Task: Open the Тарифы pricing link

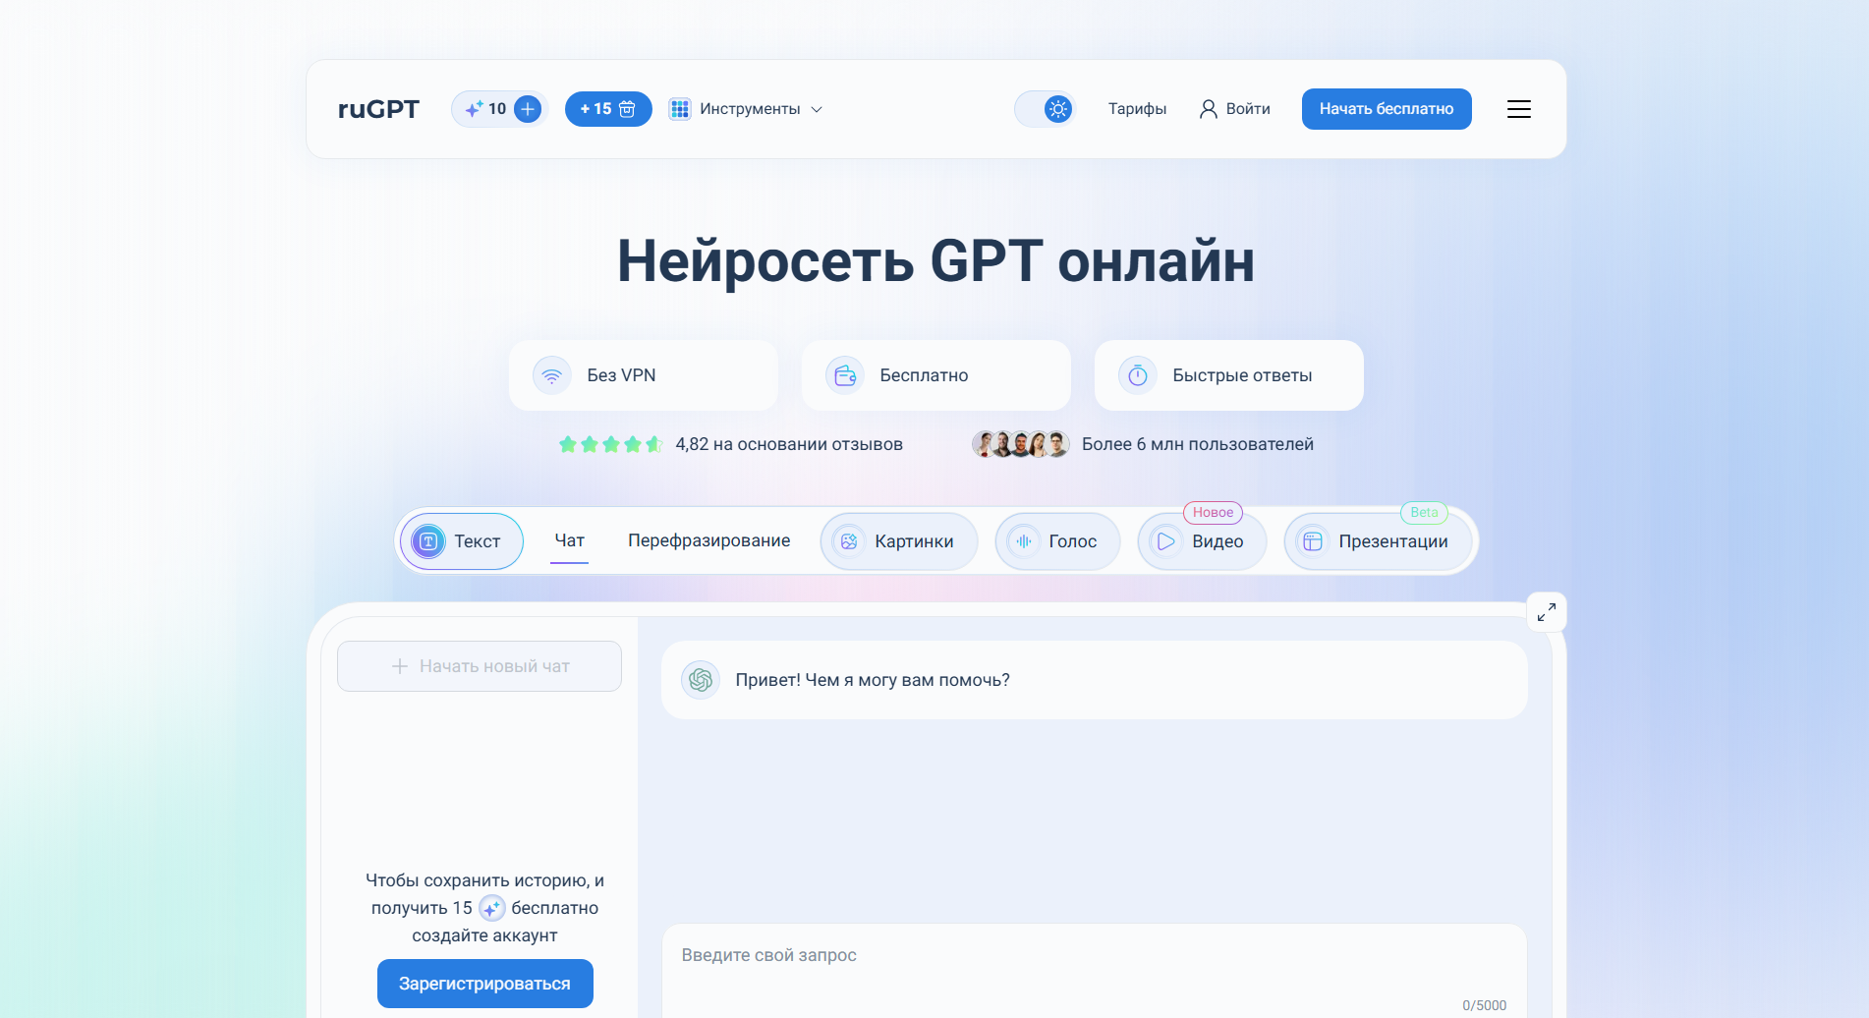Action: 1137,109
